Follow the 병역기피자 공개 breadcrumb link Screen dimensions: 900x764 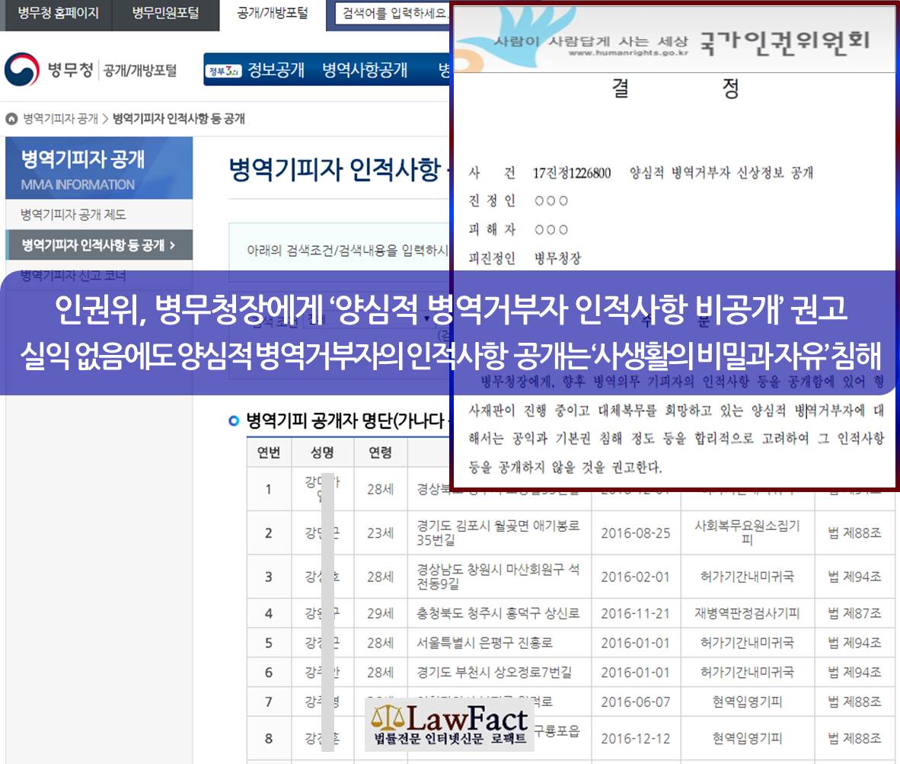tap(61, 119)
